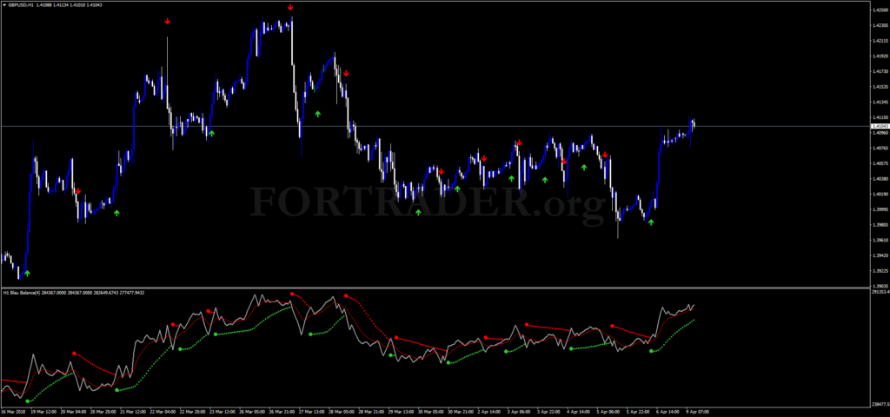
Task: Click the 1.41920 price axis label
Action: tap(880, 56)
